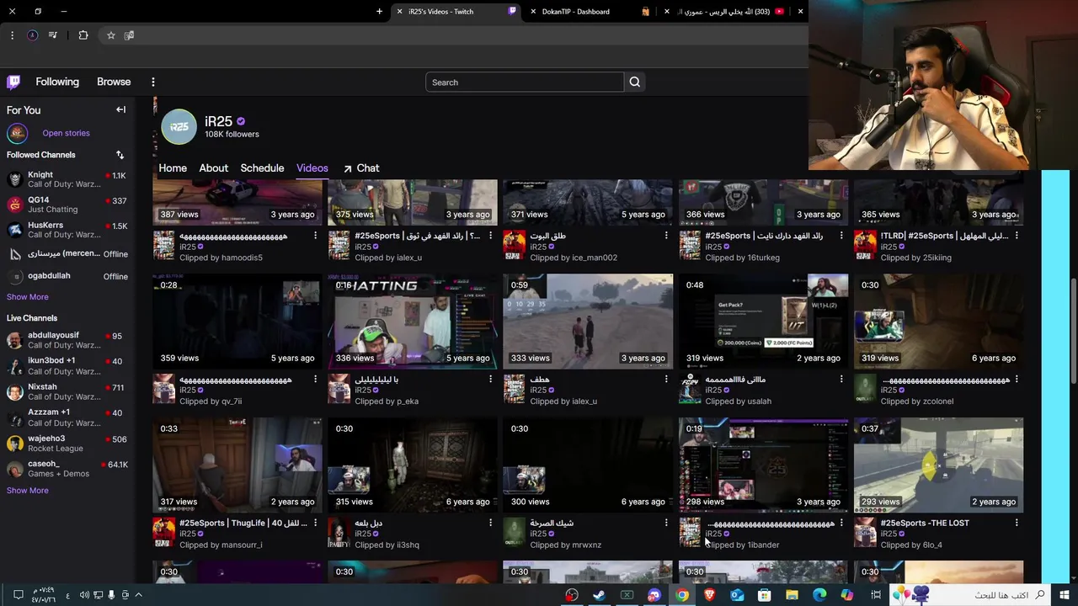The width and height of the screenshot is (1078, 606).
Task: Open stories link in sidebar
Action: click(66, 133)
